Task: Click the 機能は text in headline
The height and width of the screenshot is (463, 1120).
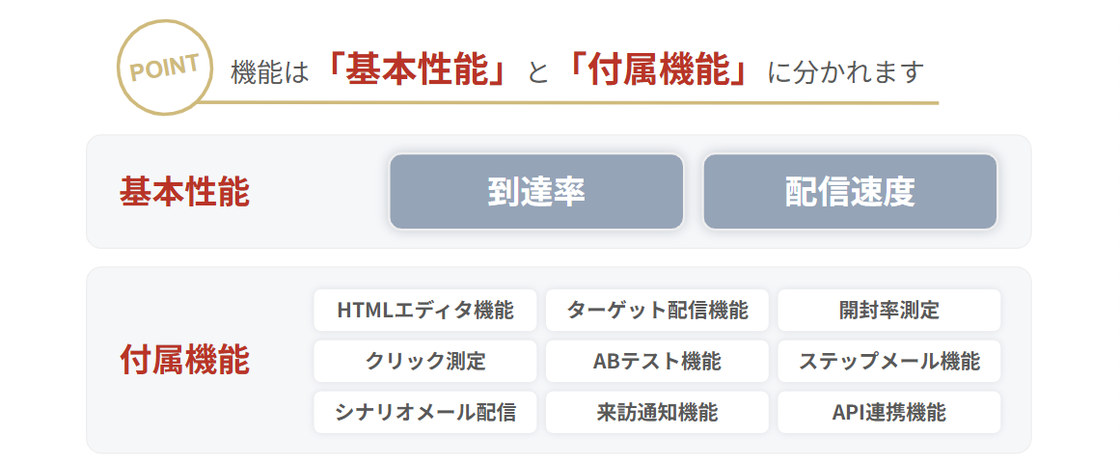Action: (x=270, y=73)
